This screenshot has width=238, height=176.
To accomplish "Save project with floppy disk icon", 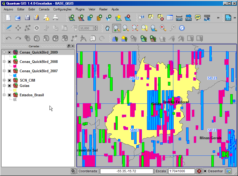I will (x=27, y=18).
